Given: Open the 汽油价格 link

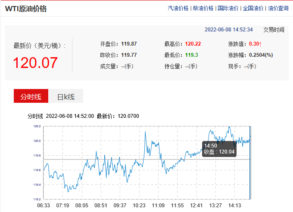Looking at the screenshot, I should pyautogui.click(x=178, y=8).
